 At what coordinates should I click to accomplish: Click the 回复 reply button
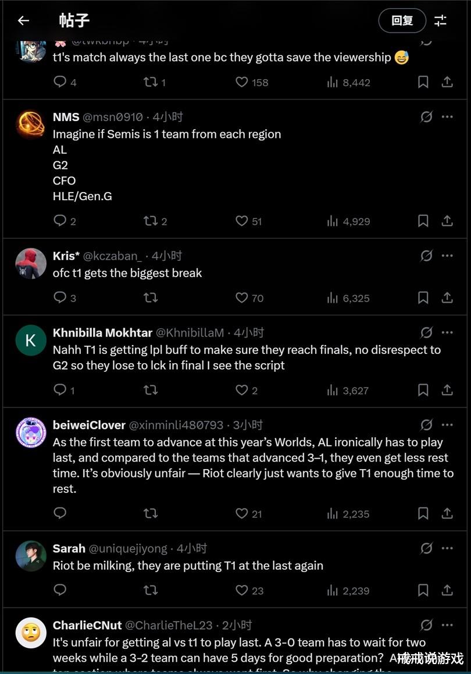(402, 21)
